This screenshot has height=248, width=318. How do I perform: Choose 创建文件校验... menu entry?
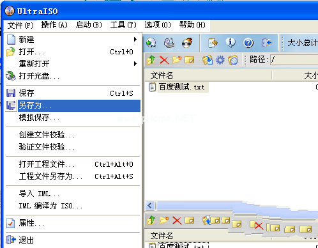(x=73, y=135)
